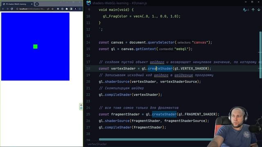The height and width of the screenshot is (147, 262).
Task: Click the green square in the canvas
Action: [x=35, y=47]
